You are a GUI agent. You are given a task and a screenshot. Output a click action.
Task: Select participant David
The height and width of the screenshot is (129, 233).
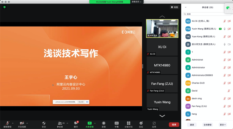click(207, 91)
